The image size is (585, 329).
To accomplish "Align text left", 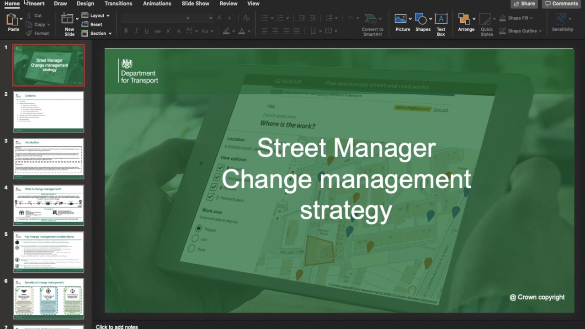I will tap(265, 31).
